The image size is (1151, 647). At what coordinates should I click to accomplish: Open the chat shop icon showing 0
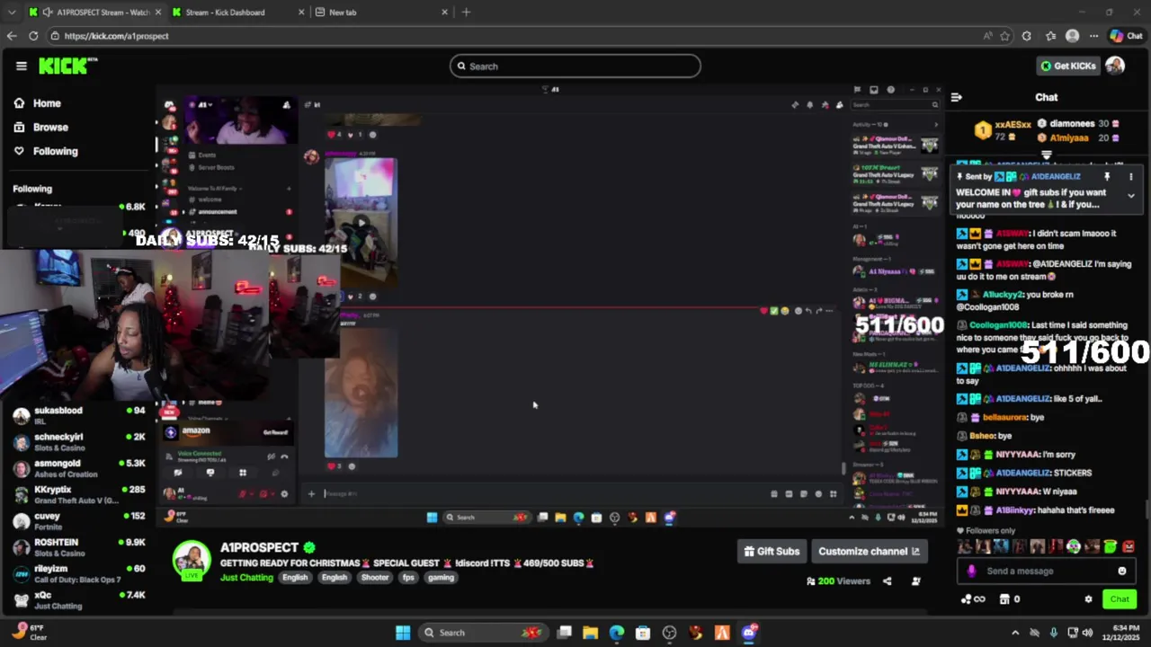(1010, 599)
